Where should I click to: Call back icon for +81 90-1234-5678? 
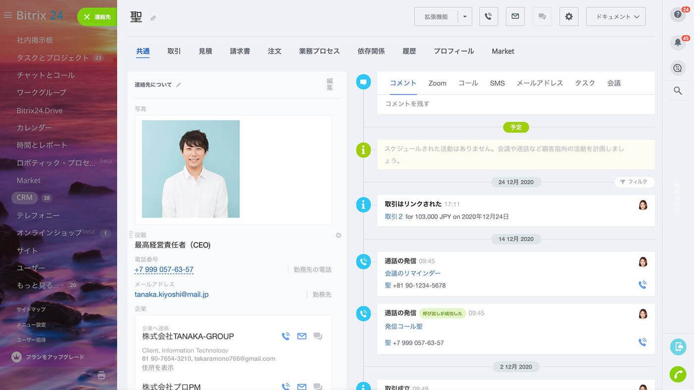coord(642,285)
